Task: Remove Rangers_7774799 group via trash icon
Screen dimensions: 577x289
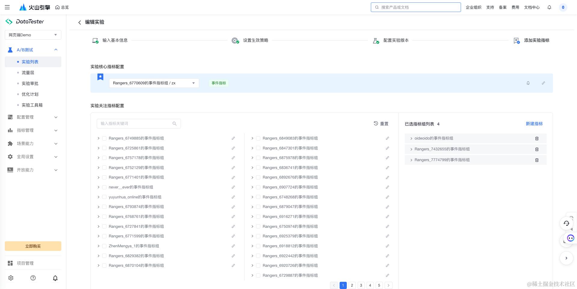Action: pyautogui.click(x=537, y=160)
